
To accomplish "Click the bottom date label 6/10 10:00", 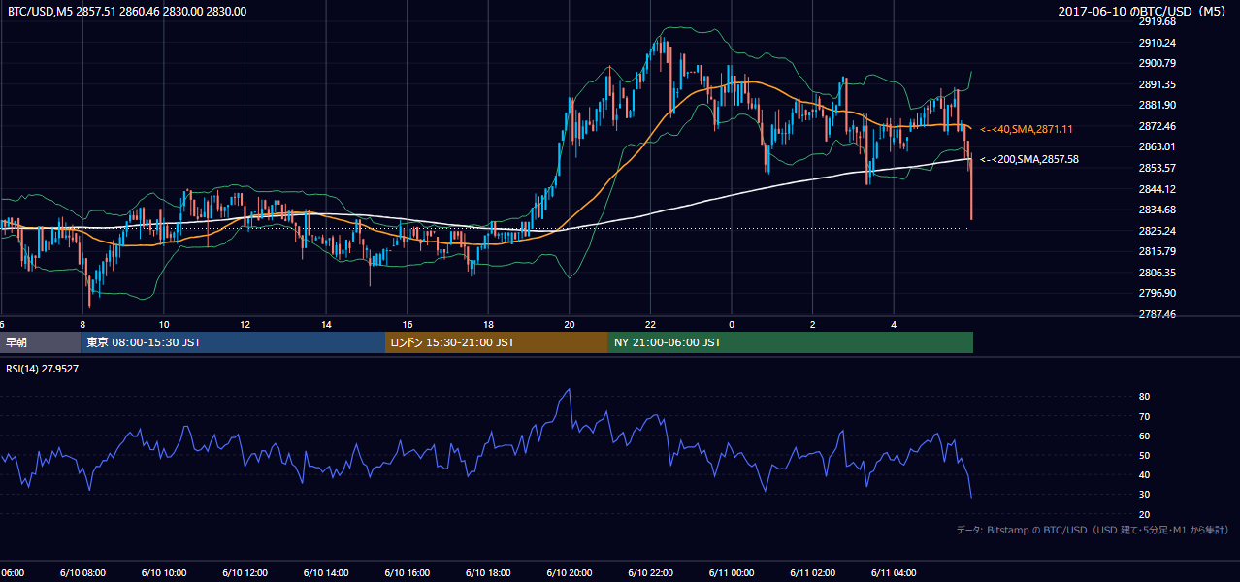I will pyautogui.click(x=164, y=573).
